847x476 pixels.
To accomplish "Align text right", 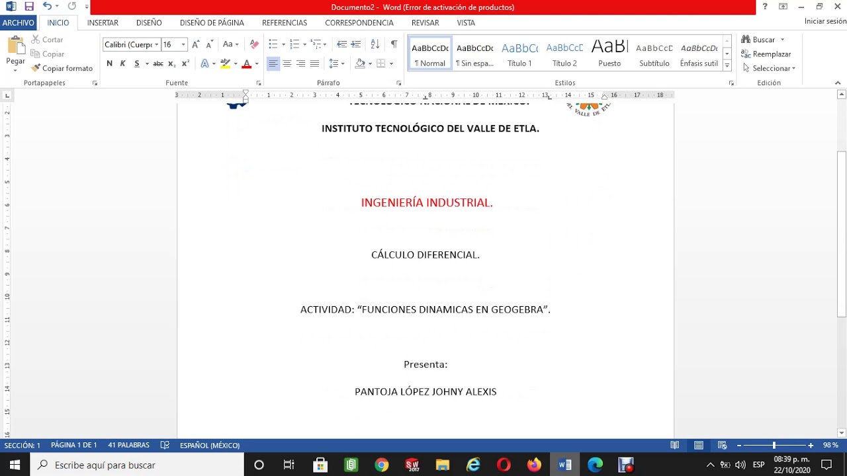I will tap(301, 63).
